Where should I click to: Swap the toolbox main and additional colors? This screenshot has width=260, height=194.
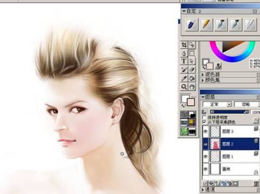point(183,105)
